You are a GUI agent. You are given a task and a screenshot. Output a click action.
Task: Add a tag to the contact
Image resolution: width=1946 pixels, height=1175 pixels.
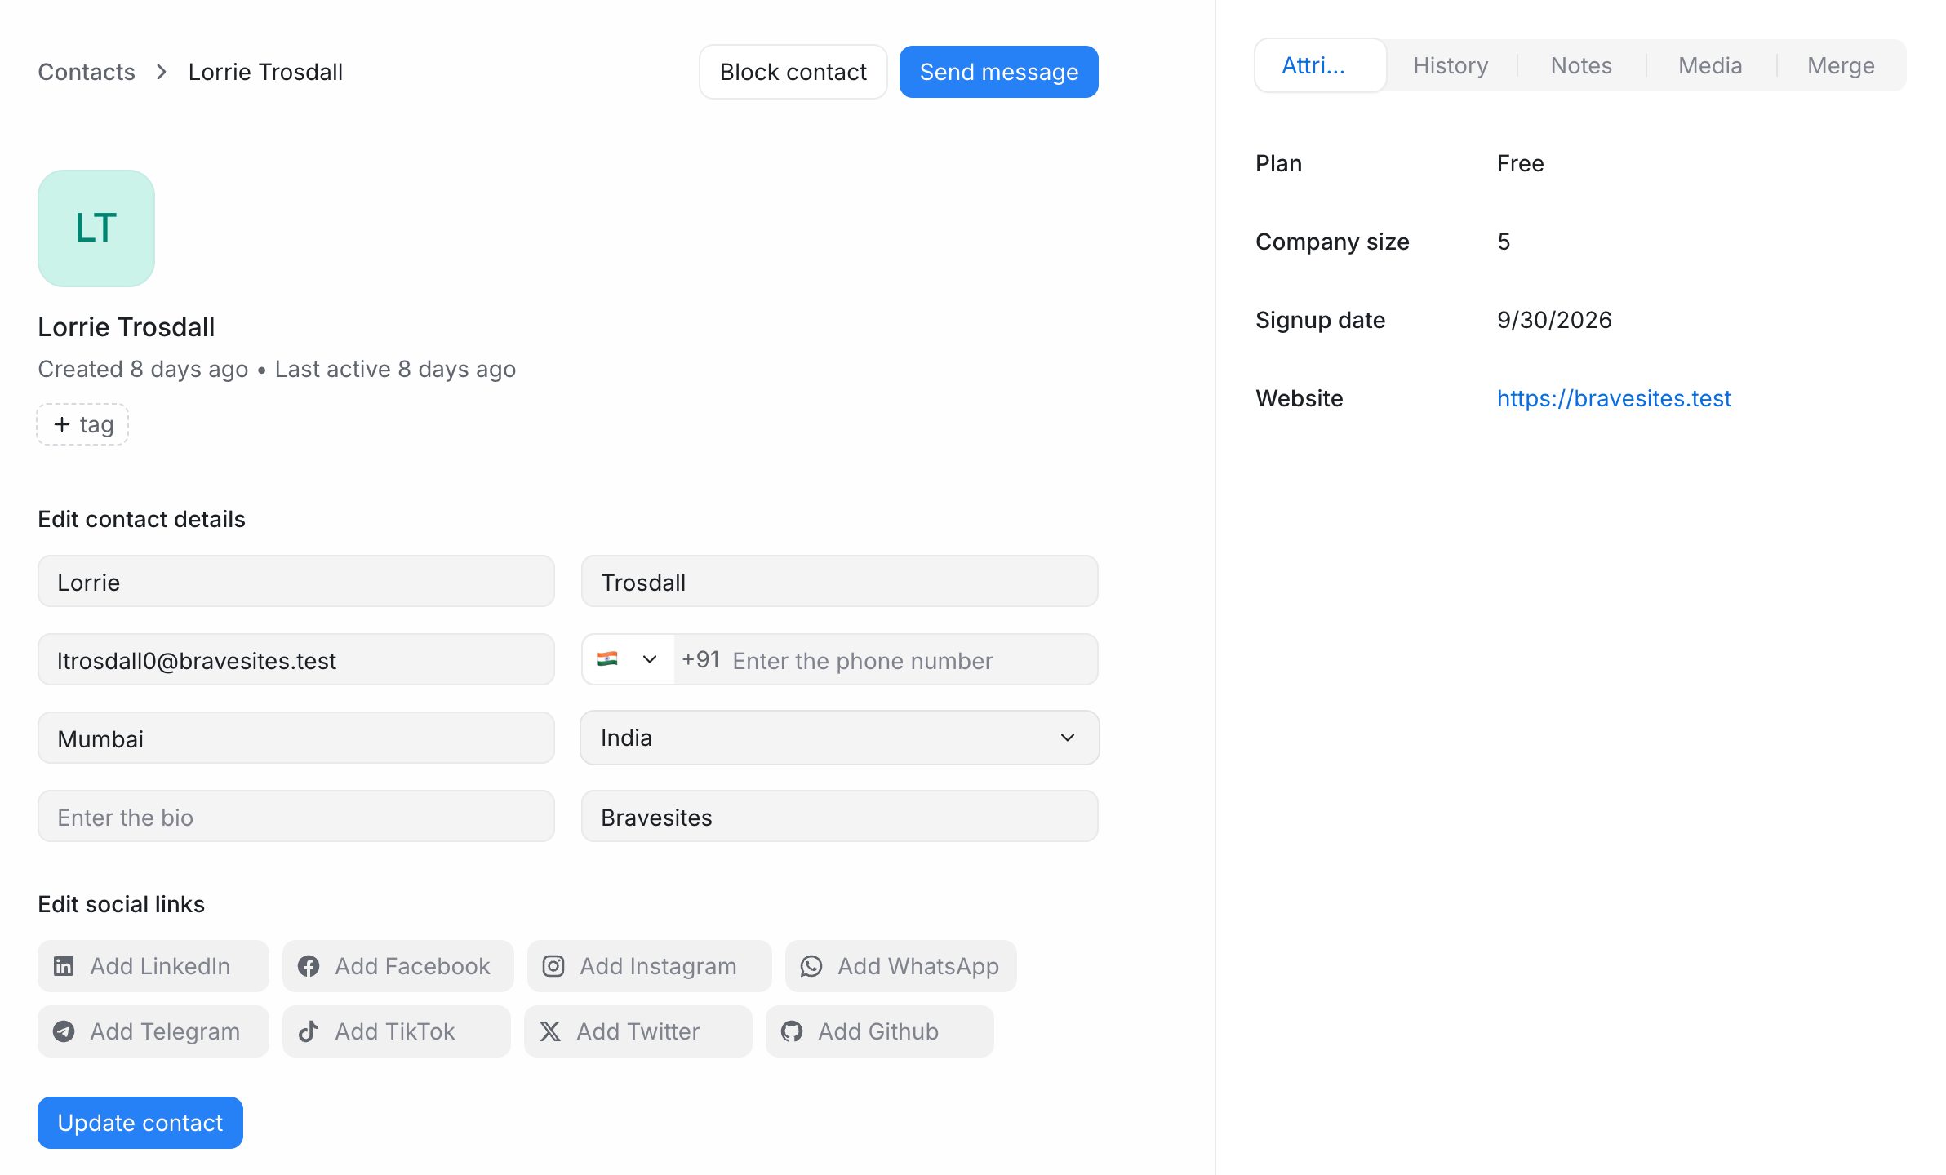pos(82,424)
